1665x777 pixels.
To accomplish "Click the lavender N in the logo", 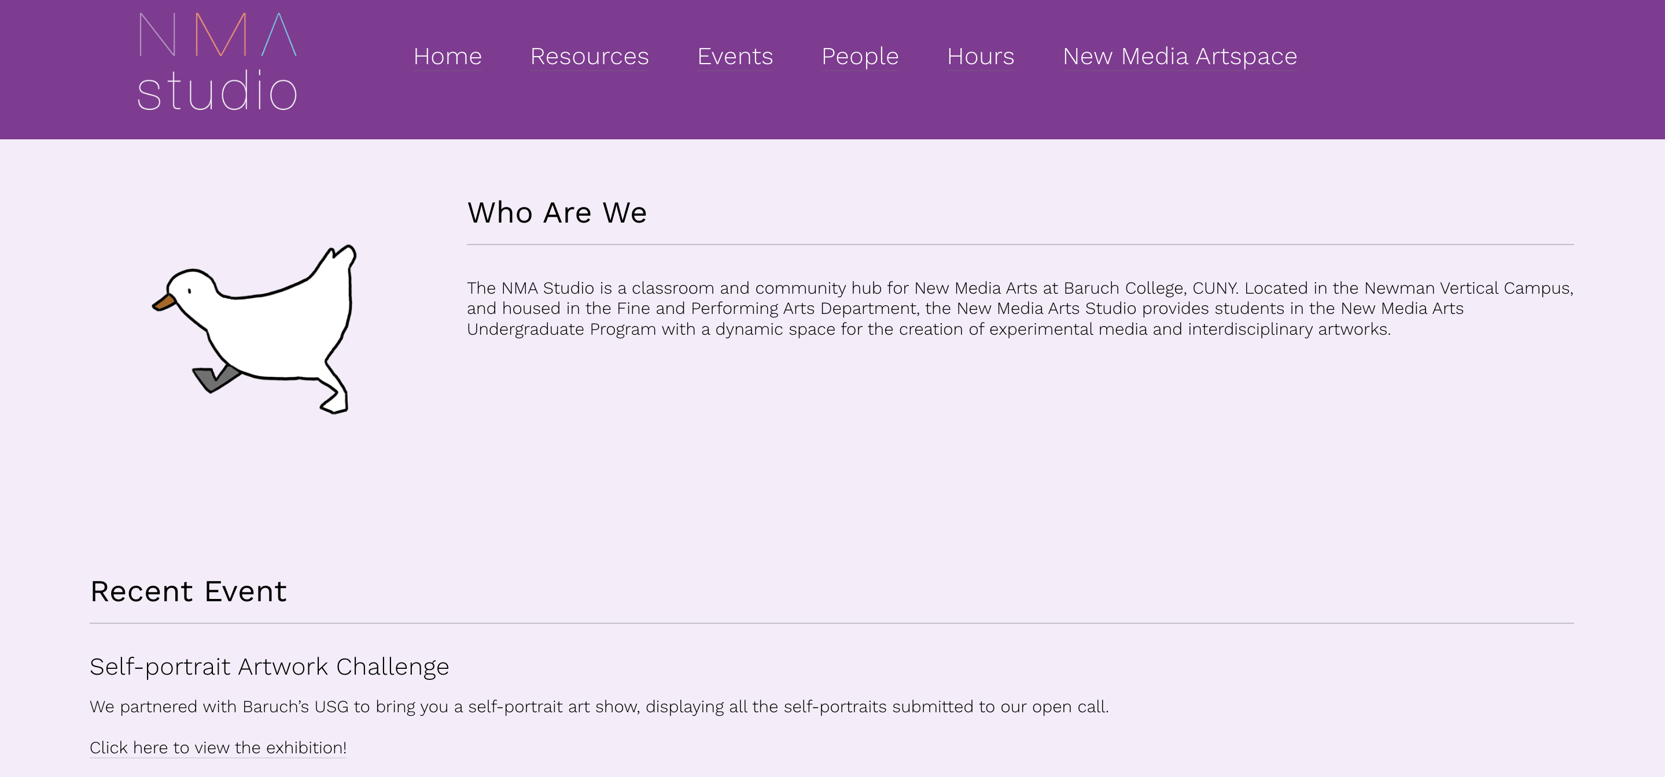I will tap(157, 35).
